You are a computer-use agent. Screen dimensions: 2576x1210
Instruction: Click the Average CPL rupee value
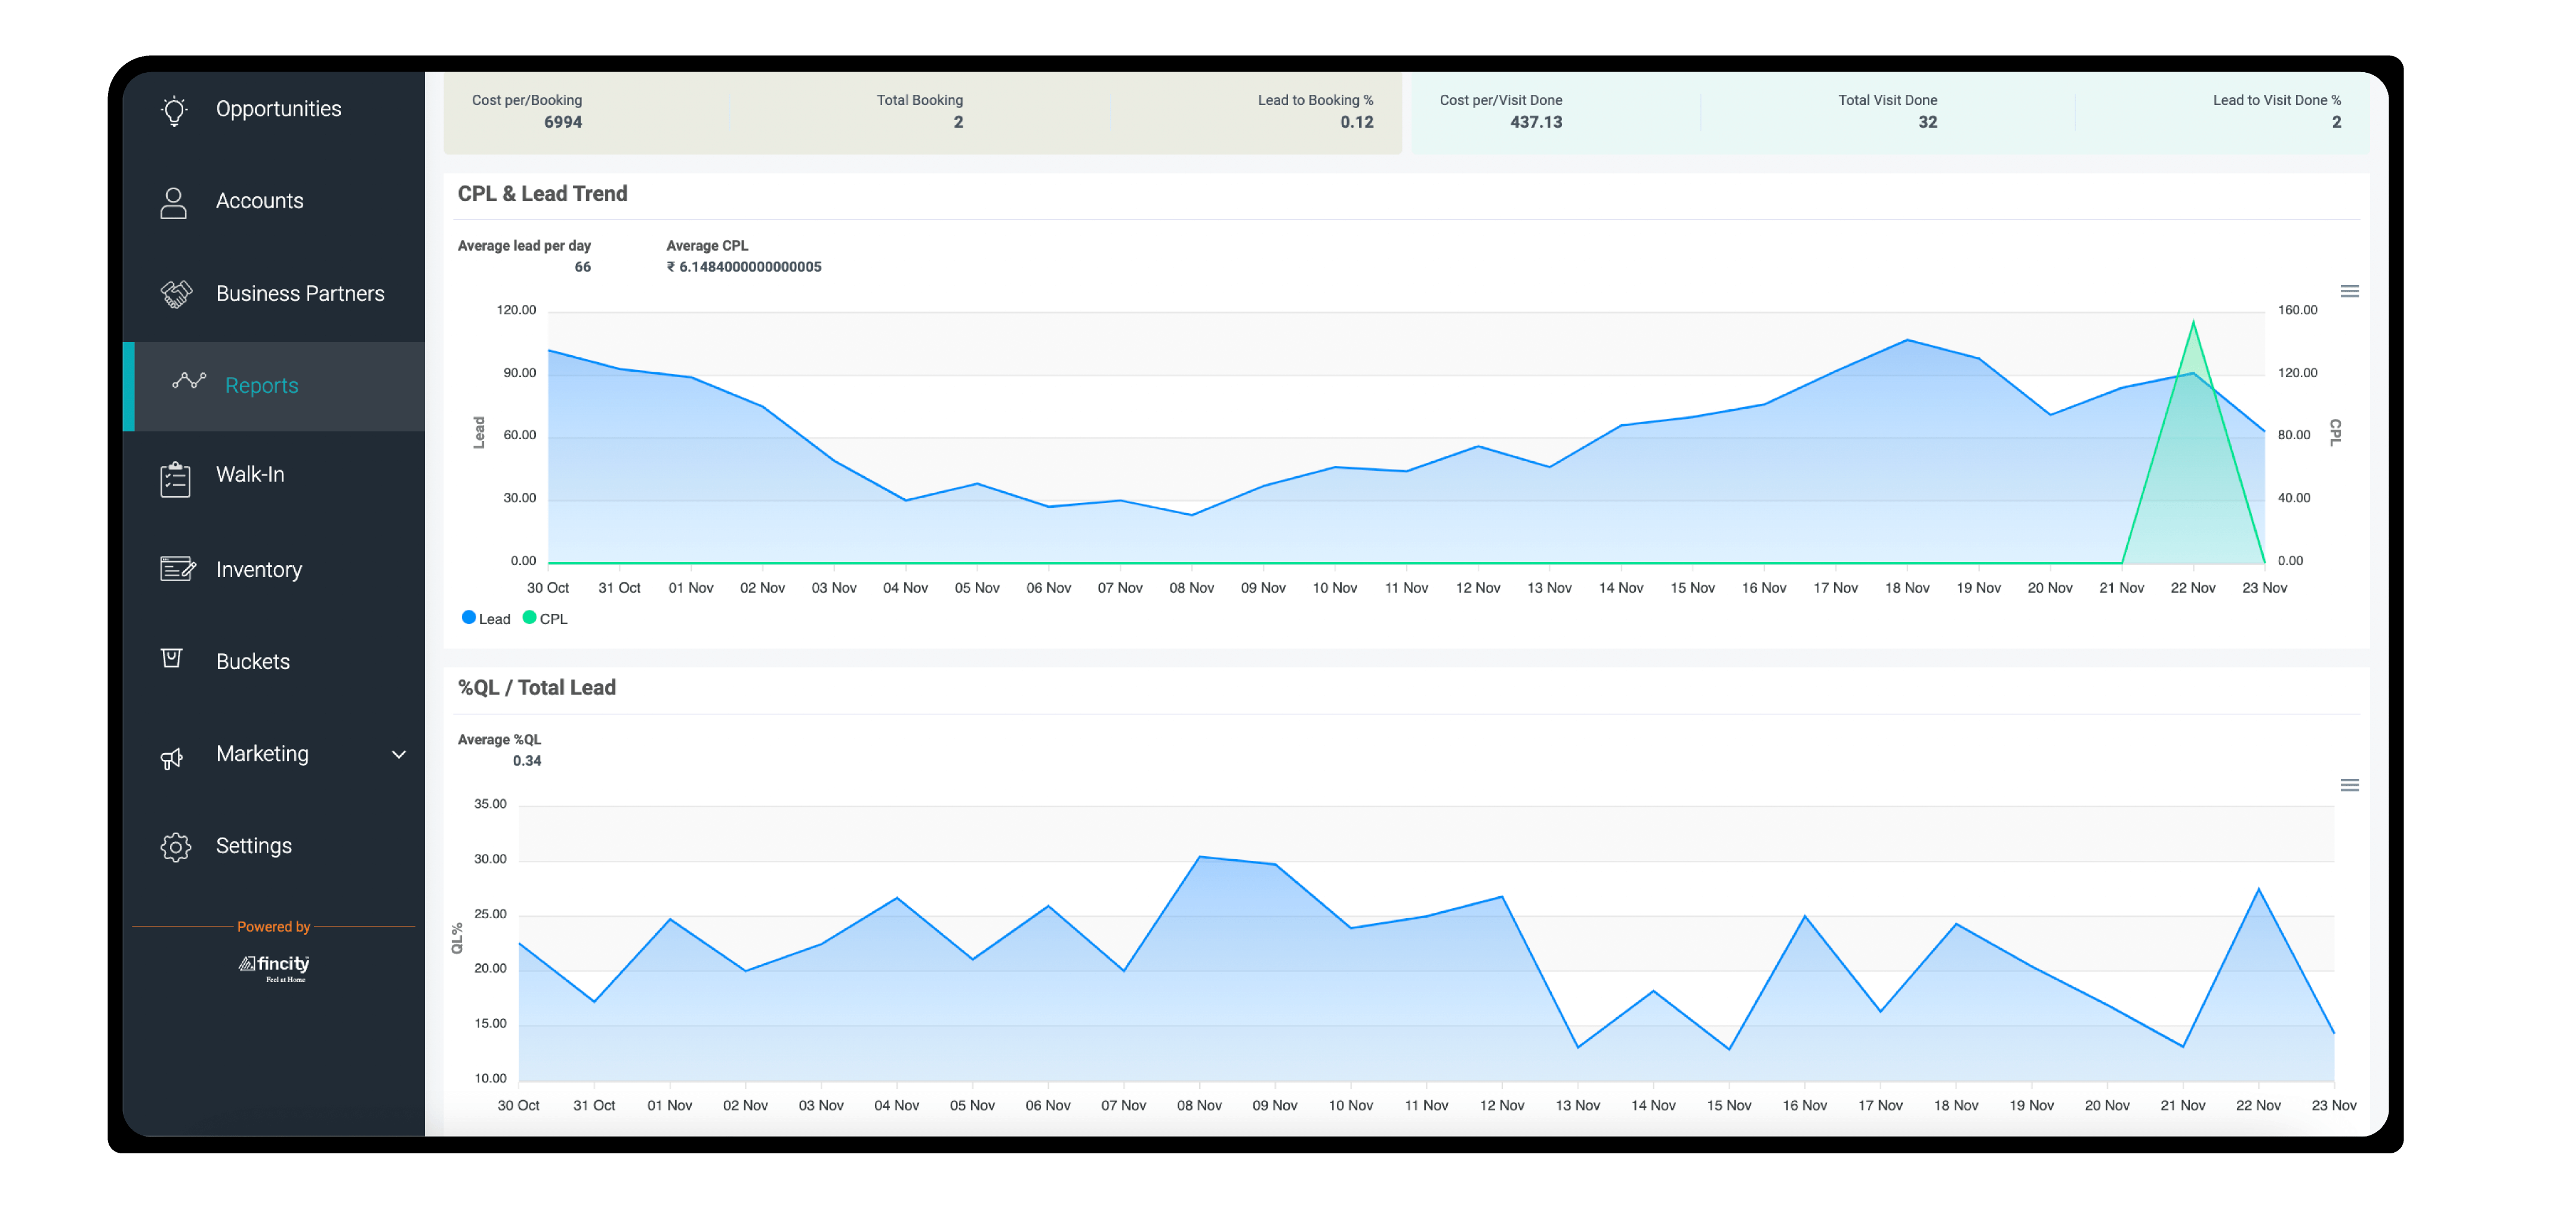(744, 267)
